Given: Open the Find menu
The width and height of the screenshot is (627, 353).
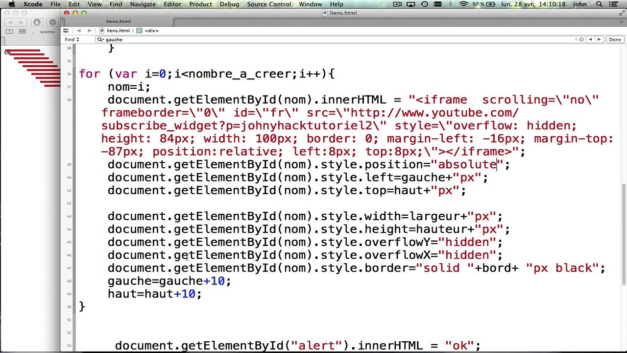Looking at the screenshot, I should point(116,4).
